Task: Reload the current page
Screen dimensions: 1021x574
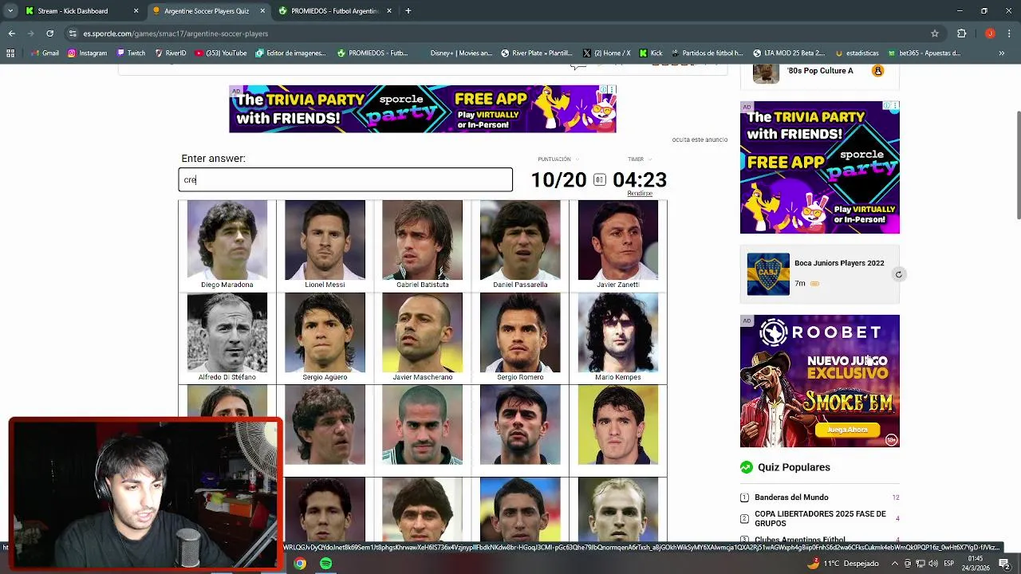Action: click(x=50, y=33)
